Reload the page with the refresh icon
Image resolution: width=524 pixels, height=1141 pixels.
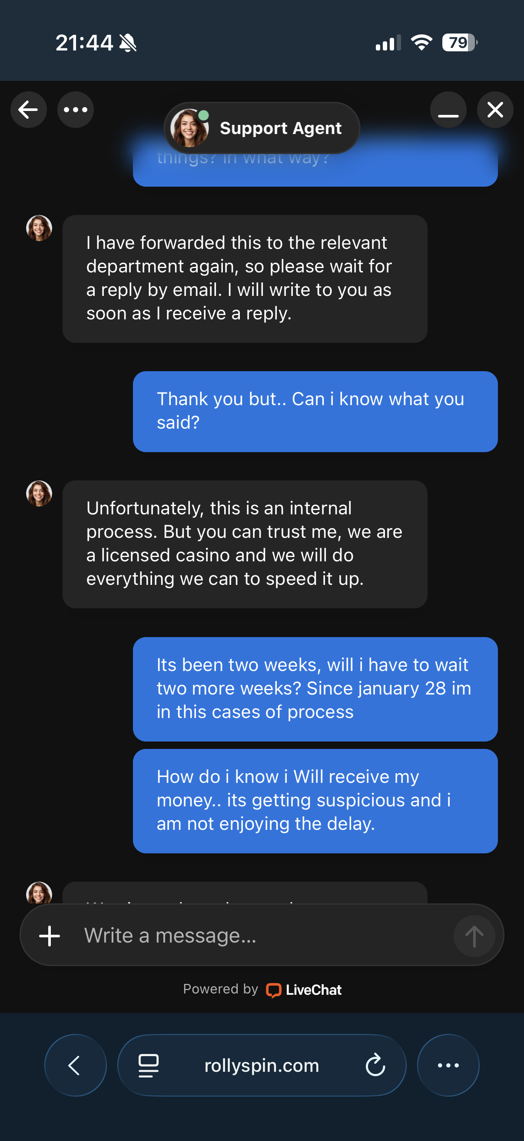(375, 1065)
